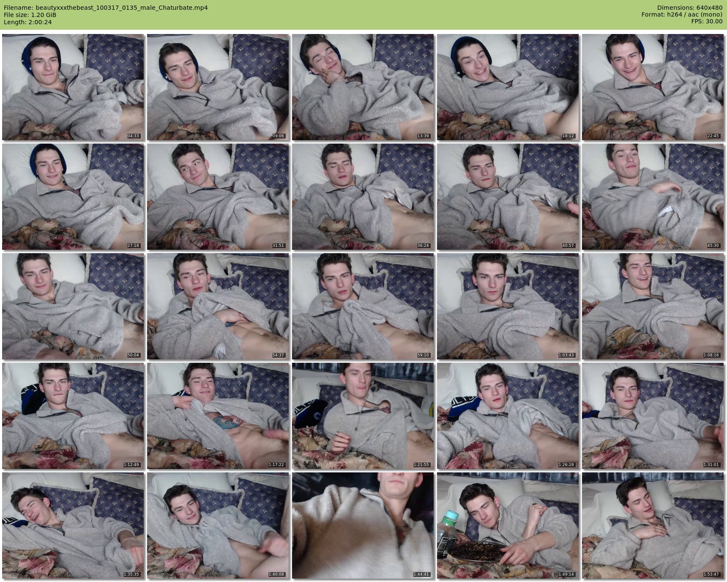Screen dimensions: 727x582
Task: Select the 'File size: 1.20 GiB' text
Action: coord(30,15)
